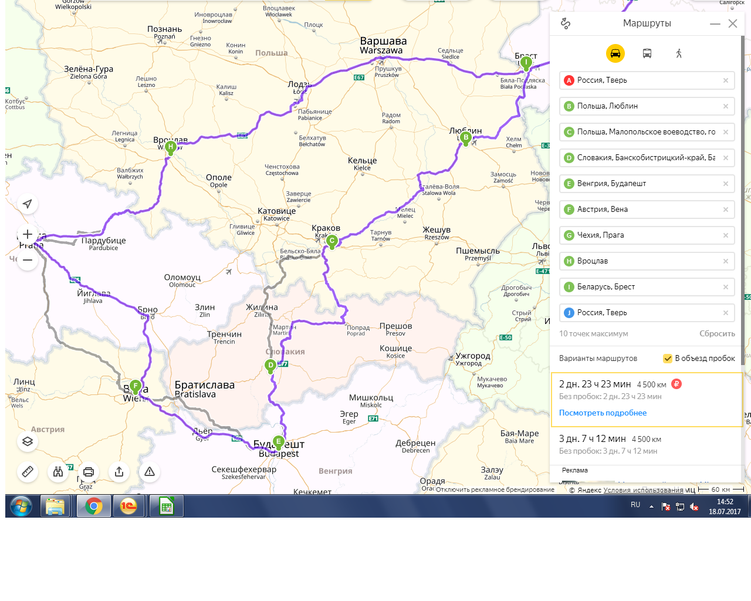
Task: Remove waypoint J Россия, Тверь
Action: tap(726, 313)
